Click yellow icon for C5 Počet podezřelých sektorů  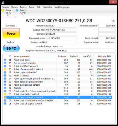(x=5, y=94)
